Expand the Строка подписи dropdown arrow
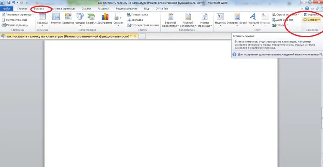The width and height of the screenshot is (323, 167). pyautogui.click(x=299, y=15)
